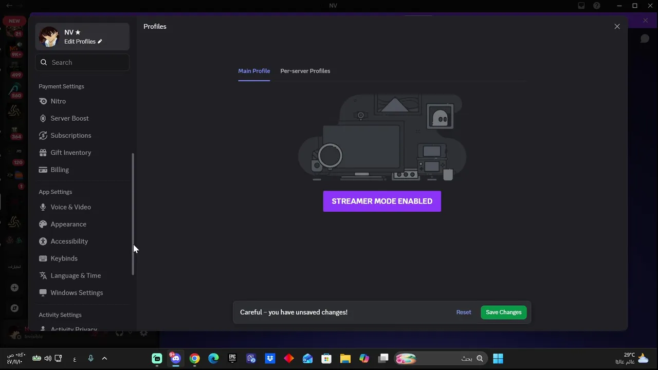Open Epic Games Launcher from taskbar
The height and width of the screenshot is (370, 658).
click(232, 358)
